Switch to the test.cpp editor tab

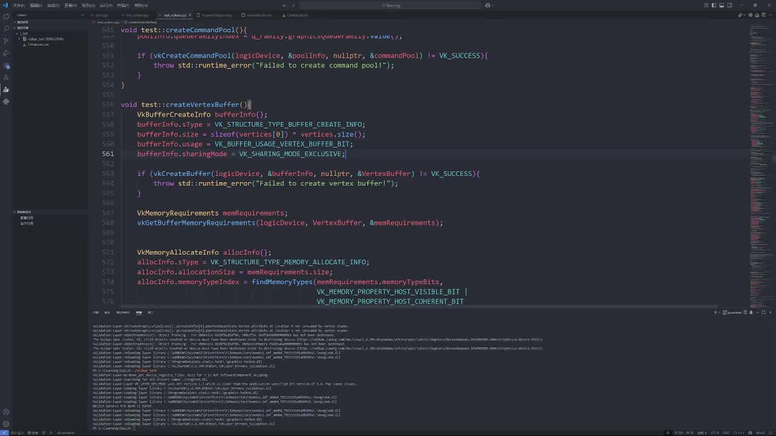point(101,15)
